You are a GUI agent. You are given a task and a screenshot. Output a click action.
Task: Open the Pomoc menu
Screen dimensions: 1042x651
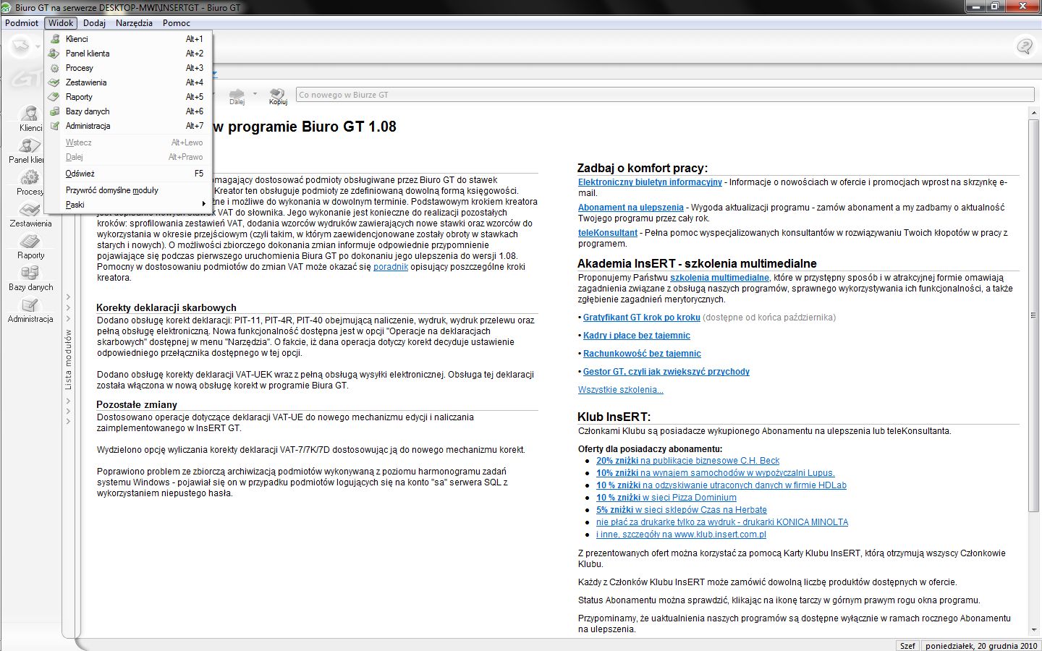pyautogui.click(x=177, y=22)
